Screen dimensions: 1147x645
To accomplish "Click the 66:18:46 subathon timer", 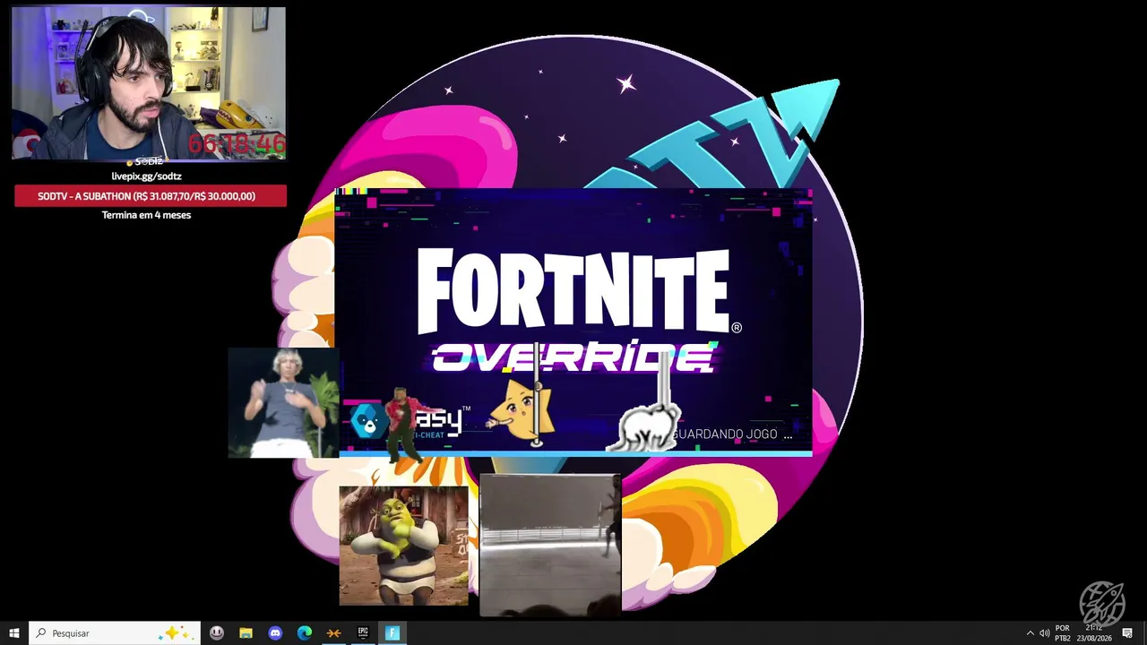I will (x=237, y=143).
